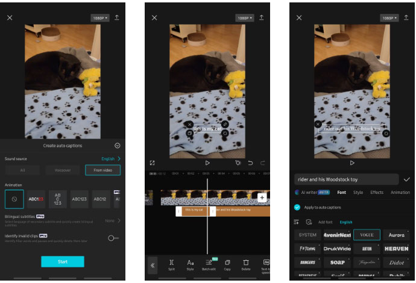Select the From video sound source
The image size is (416, 283).
[x=102, y=170]
